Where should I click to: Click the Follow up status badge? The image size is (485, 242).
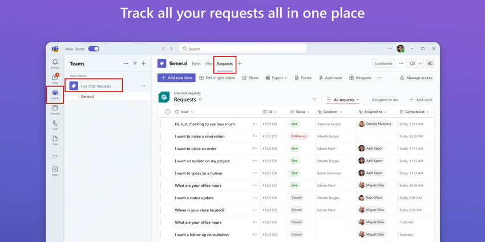coord(299,136)
